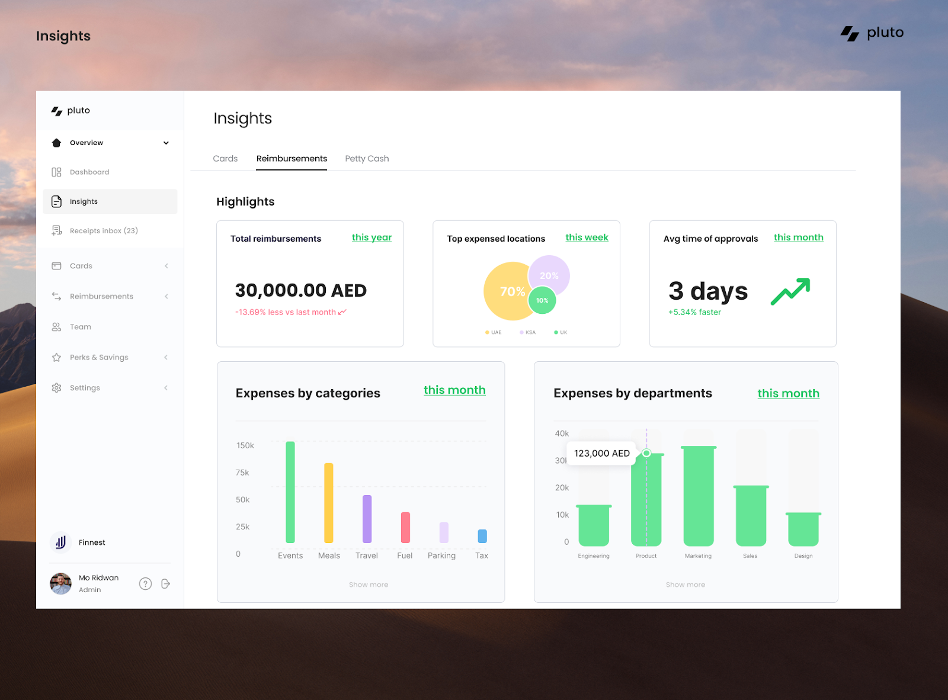This screenshot has height=700, width=948.
Task: Click the Cards icon in the sidebar
Action: coord(56,266)
